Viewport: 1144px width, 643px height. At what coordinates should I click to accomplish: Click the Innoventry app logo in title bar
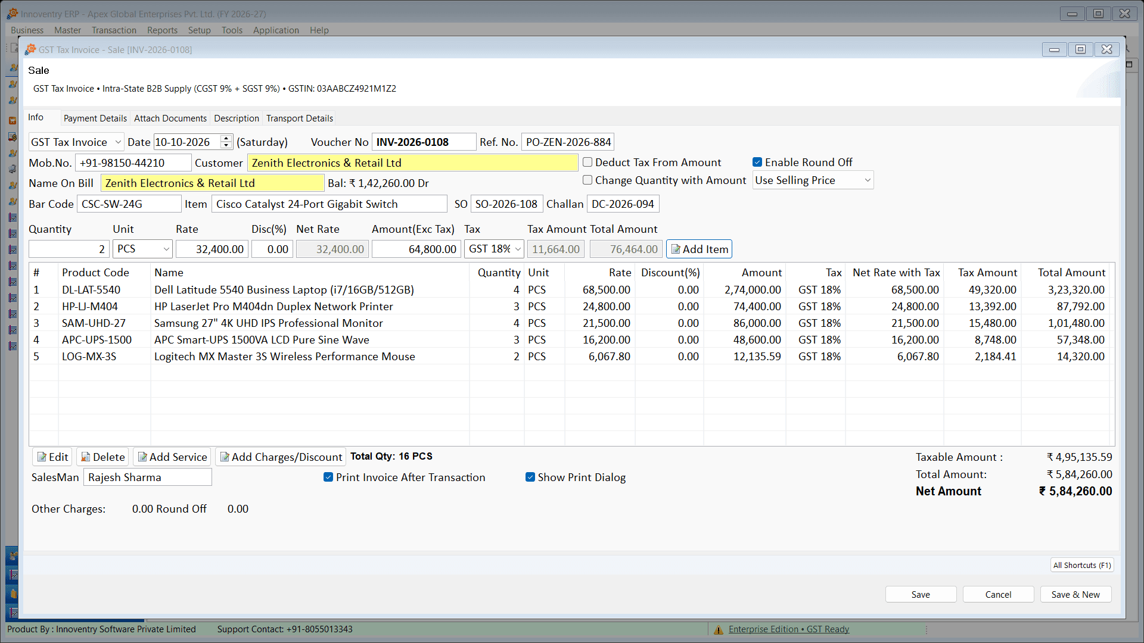[12, 14]
